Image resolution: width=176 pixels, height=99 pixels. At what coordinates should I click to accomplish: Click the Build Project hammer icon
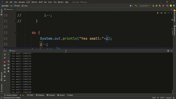[x=136, y=5]
